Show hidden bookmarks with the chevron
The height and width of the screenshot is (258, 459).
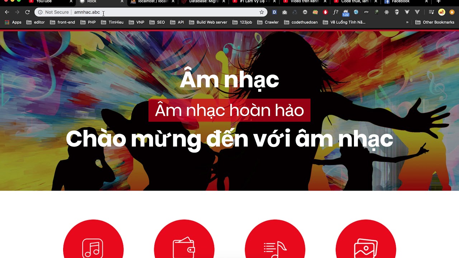[407, 22]
